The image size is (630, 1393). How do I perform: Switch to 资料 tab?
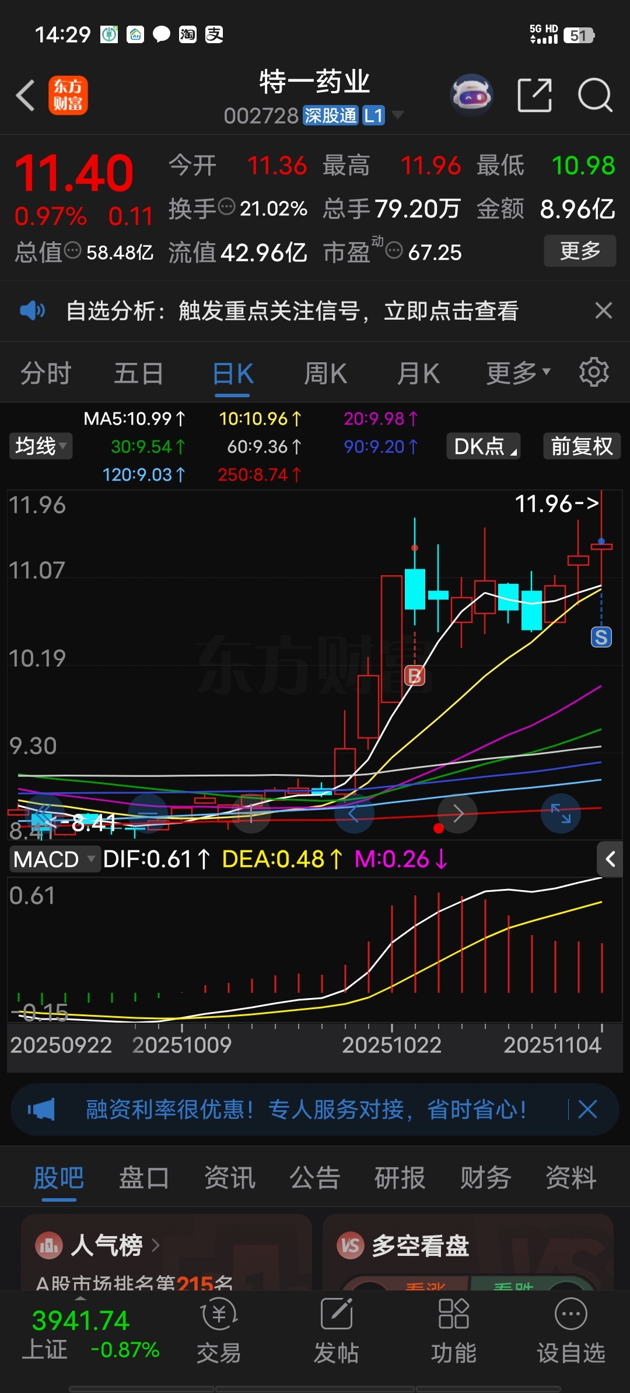570,1178
